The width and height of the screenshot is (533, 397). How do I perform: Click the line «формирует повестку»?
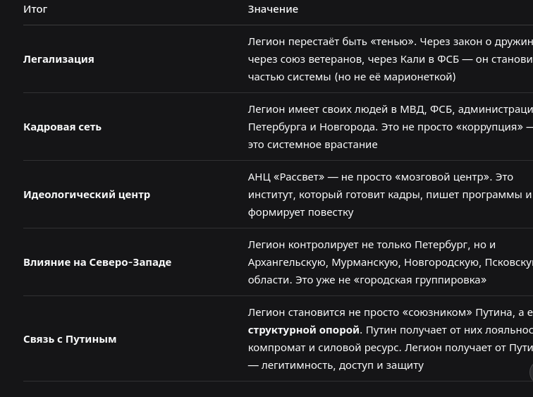pos(301,212)
